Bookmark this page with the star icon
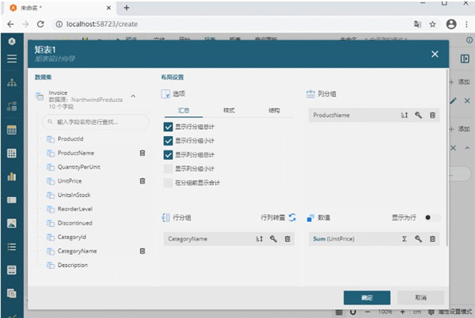 coord(432,25)
